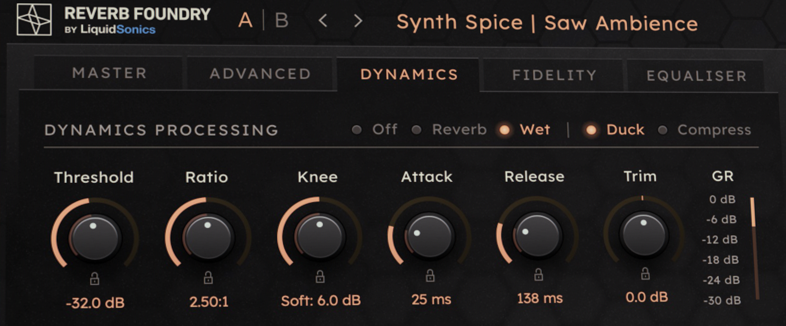Select preset slot A

(x=245, y=20)
